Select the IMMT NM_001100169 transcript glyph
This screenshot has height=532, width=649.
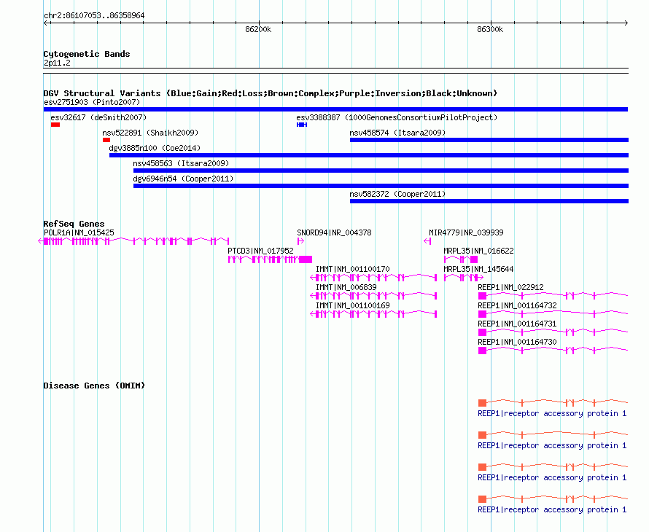[373, 314]
